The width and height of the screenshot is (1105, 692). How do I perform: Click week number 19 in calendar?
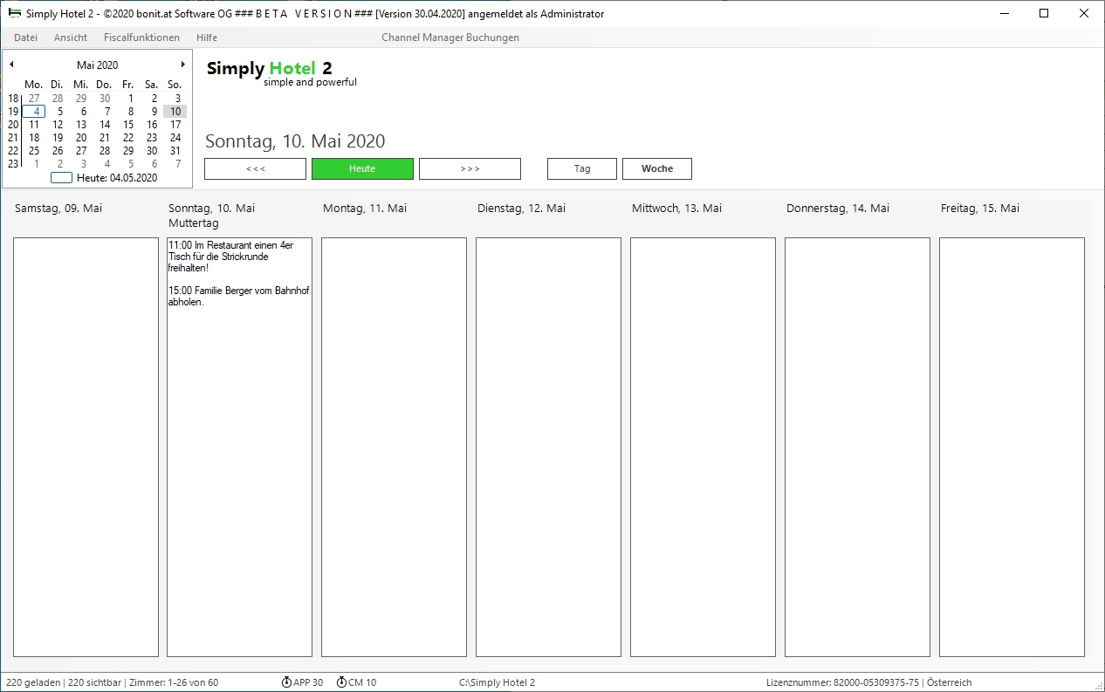(x=13, y=112)
